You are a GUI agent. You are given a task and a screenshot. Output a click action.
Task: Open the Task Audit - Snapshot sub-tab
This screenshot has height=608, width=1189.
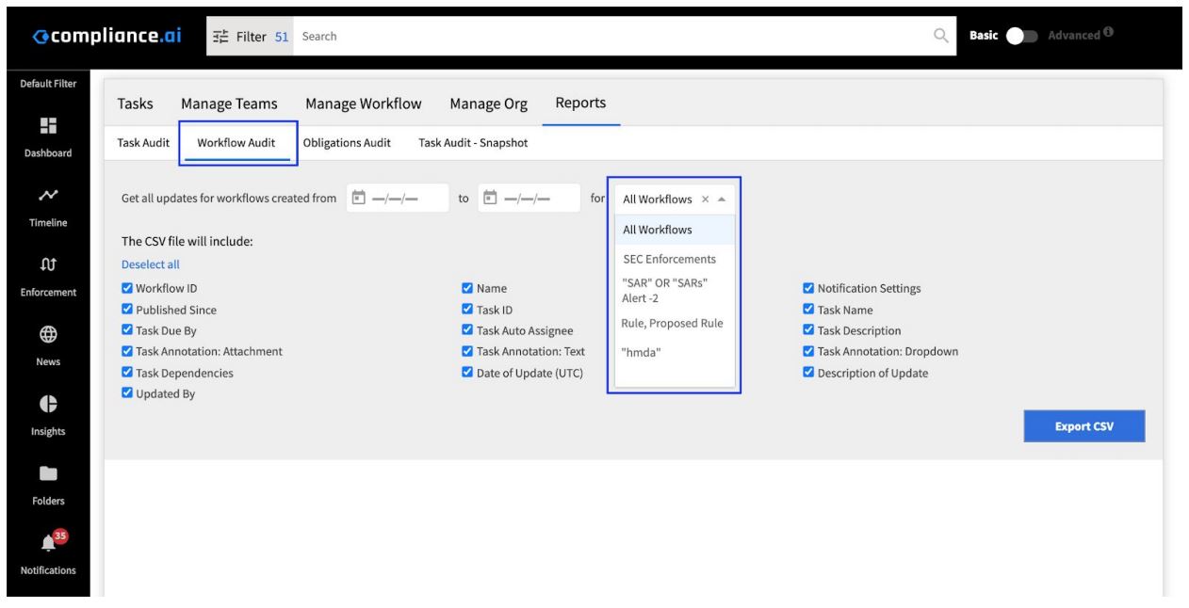(473, 143)
